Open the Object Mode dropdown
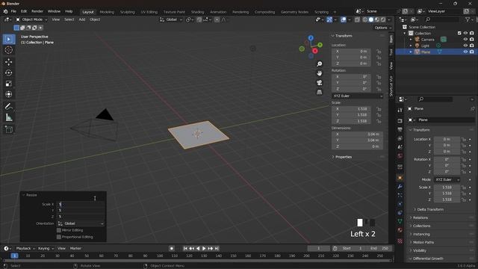 [31, 19]
